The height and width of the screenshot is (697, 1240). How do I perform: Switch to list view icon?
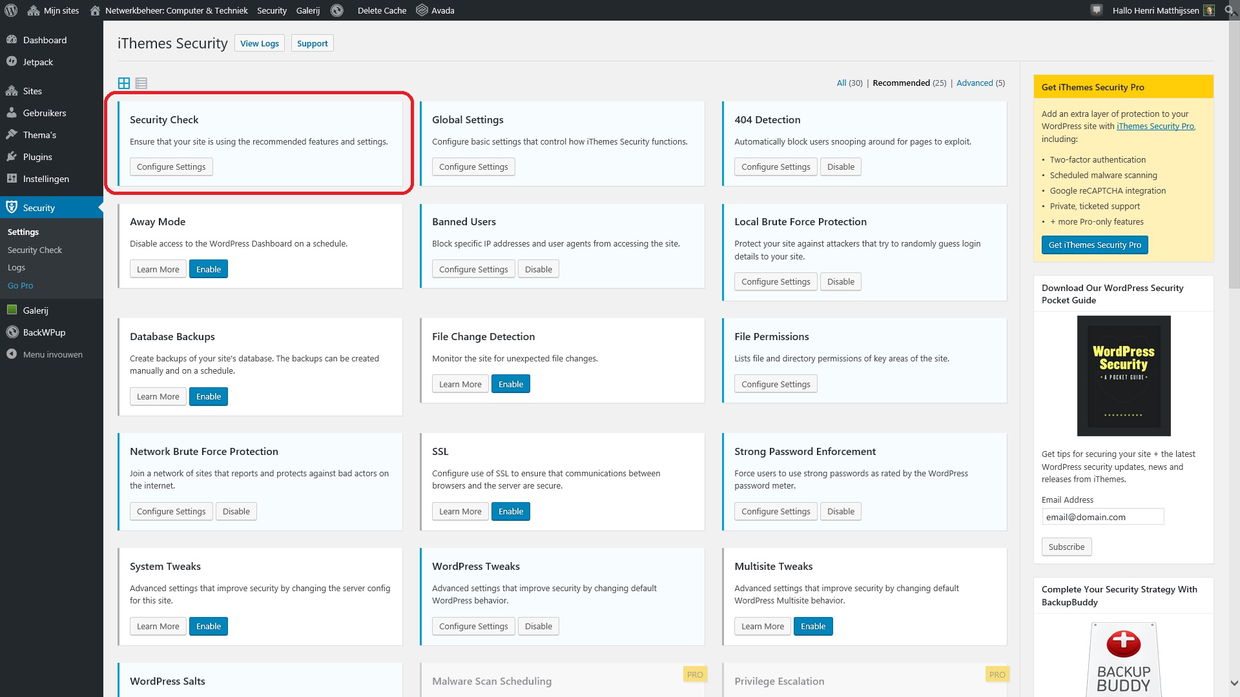pyautogui.click(x=141, y=83)
